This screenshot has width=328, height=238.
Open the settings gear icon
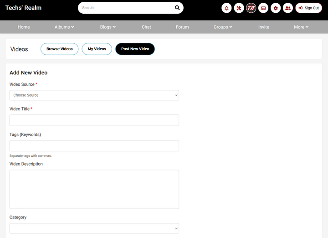click(x=276, y=8)
